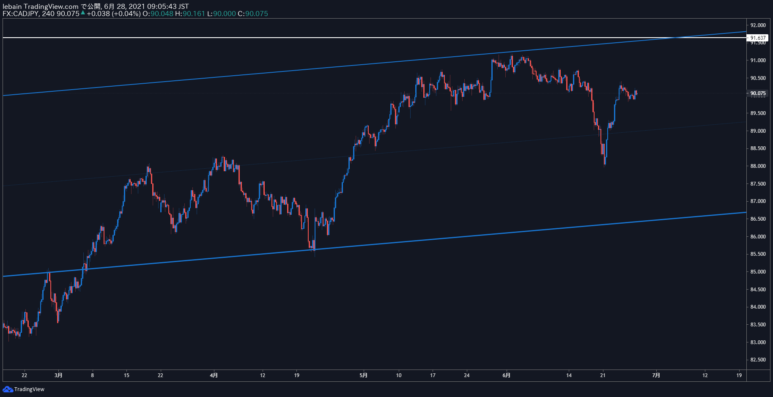This screenshot has height=397, width=773.
Task: Click the 87.000 price axis label
Action: (758, 201)
